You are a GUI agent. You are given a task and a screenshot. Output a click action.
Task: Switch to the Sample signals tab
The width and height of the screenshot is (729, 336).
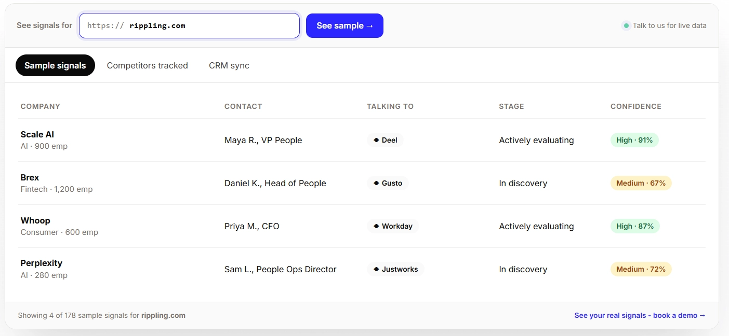[55, 65]
